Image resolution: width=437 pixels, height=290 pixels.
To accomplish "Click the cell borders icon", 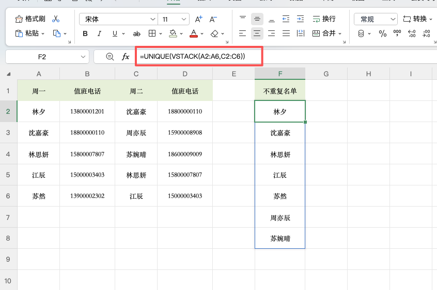I will (152, 33).
